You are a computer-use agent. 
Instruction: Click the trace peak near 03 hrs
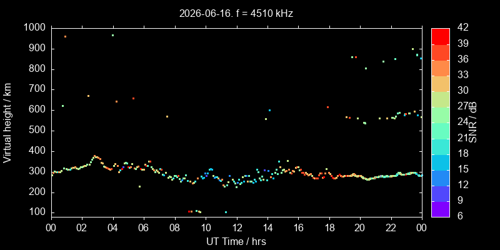tap(94, 156)
